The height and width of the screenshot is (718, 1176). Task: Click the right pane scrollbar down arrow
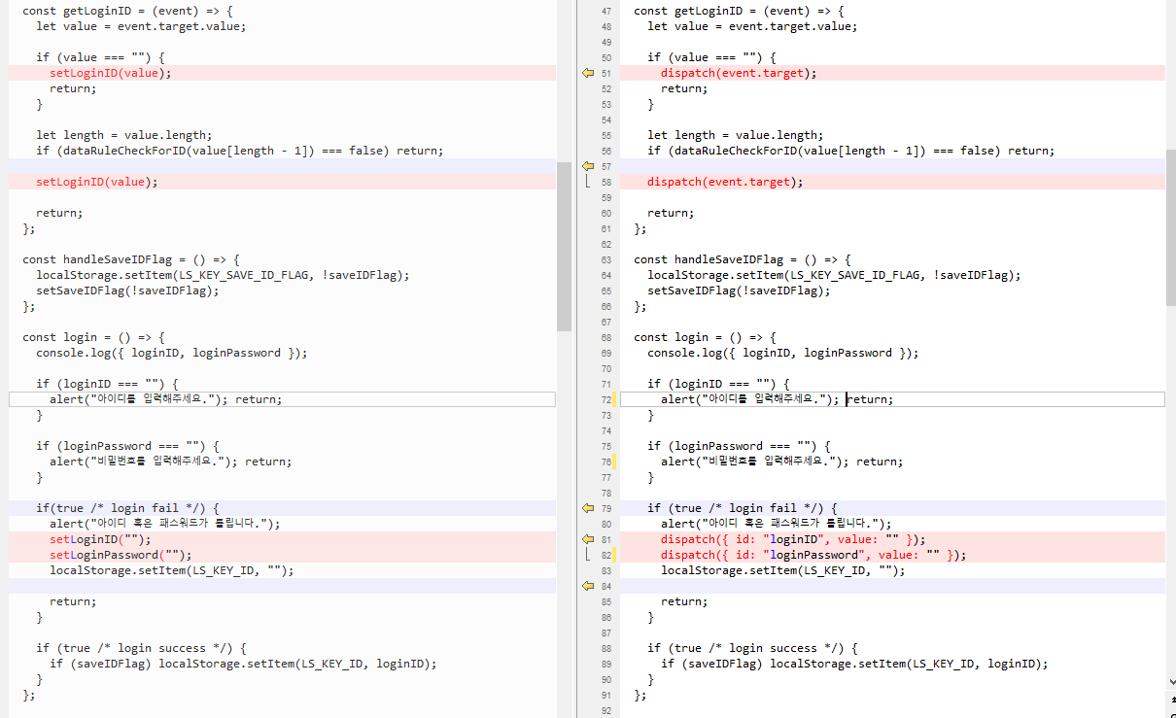point(1170,682)
